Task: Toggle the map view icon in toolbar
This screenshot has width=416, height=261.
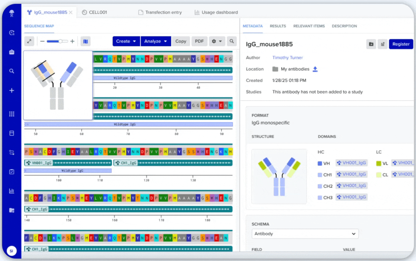Action: coord(85,41)
